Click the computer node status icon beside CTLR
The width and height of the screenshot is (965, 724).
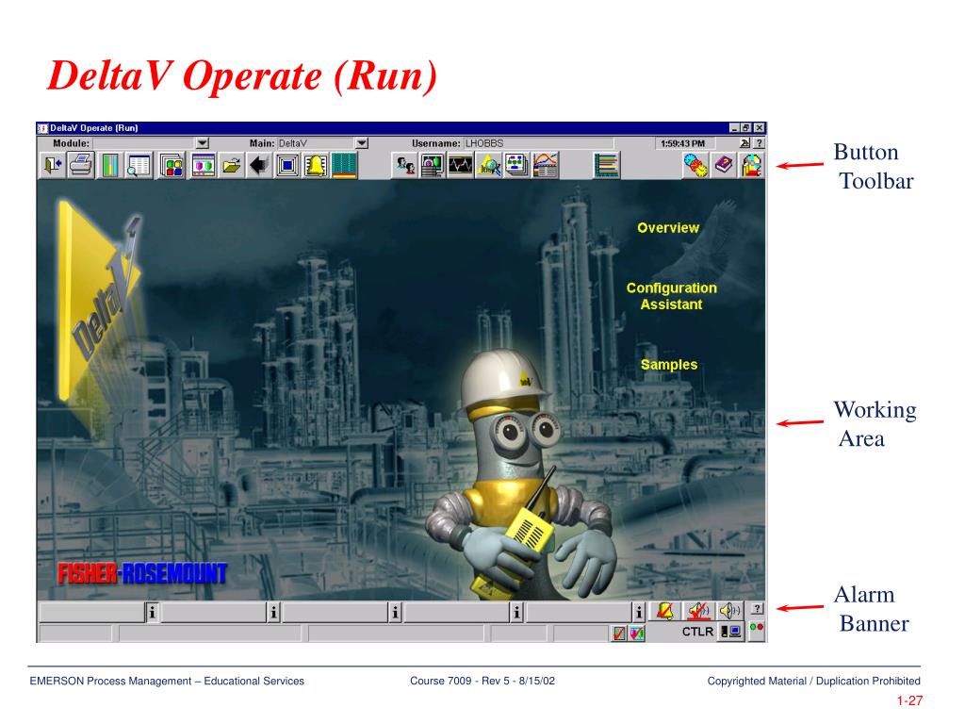click(731, 632)
